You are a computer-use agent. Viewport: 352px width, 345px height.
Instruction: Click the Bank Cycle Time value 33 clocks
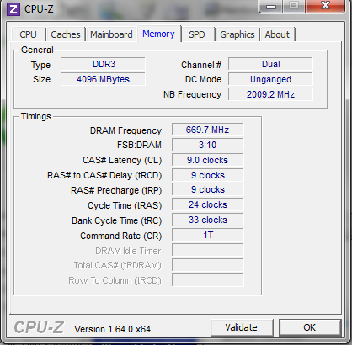click(x=208, y=220)
